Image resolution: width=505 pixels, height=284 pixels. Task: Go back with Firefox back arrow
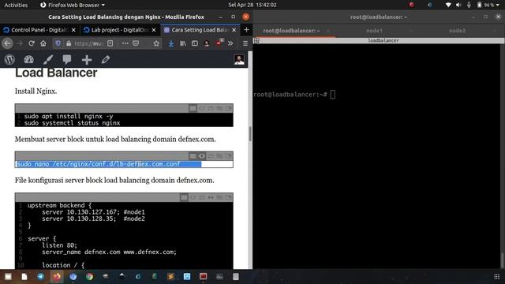point(8,43)
